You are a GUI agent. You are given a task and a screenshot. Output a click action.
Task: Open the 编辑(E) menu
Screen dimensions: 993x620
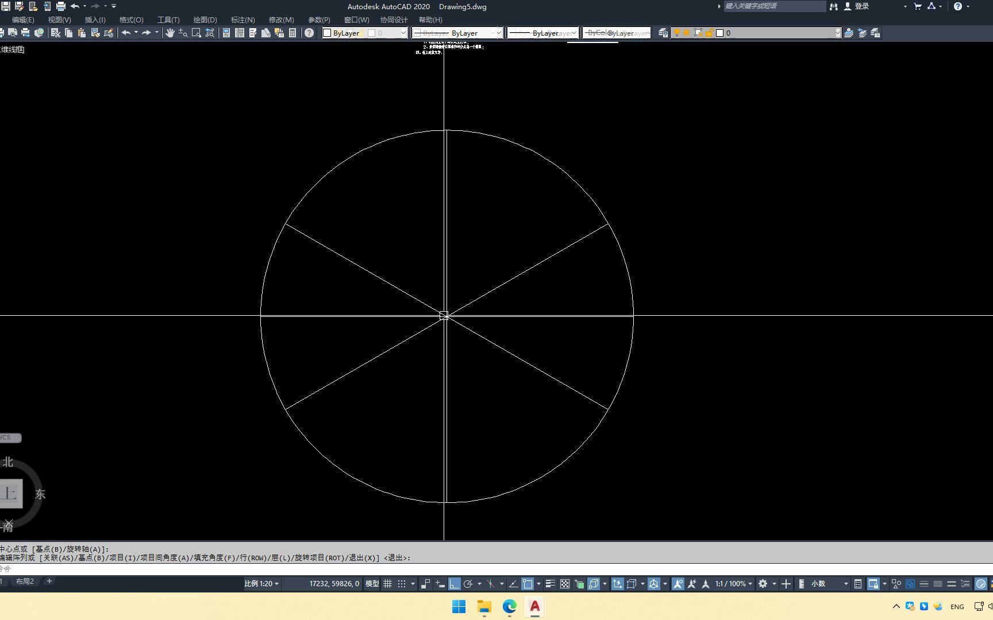click(23, 20)
